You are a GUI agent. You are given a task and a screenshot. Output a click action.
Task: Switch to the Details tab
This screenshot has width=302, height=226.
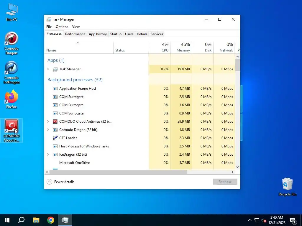click(x=142, y=34)
